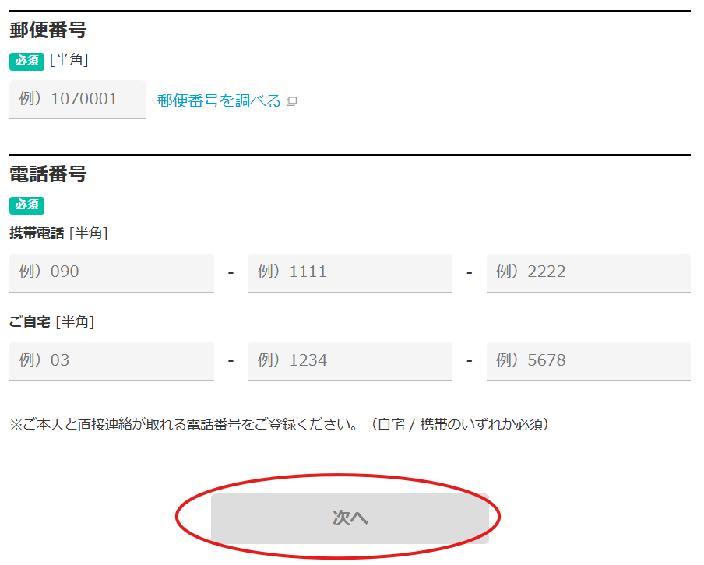Click the external link icon beside 郵便番号を調べる
The height and width of the screenshot is (565, 704).
(x=291, y=101)
